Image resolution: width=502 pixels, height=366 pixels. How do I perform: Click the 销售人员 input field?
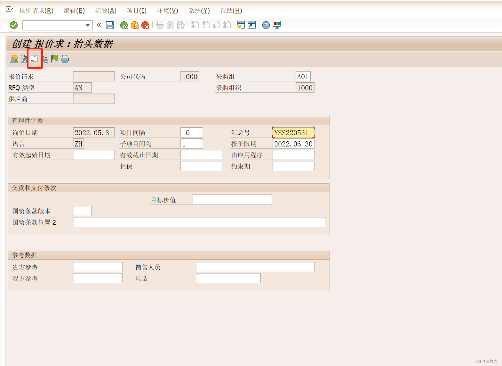point(255,267)
